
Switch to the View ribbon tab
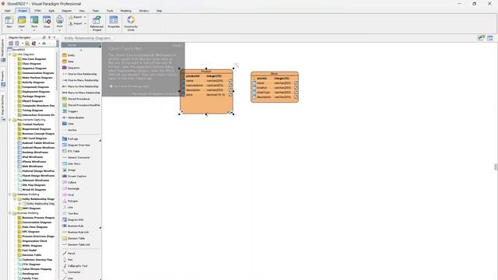pyautogui.click(x=82, y=11)
